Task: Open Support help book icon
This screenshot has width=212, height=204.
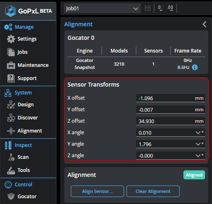Action: point(11,78)
